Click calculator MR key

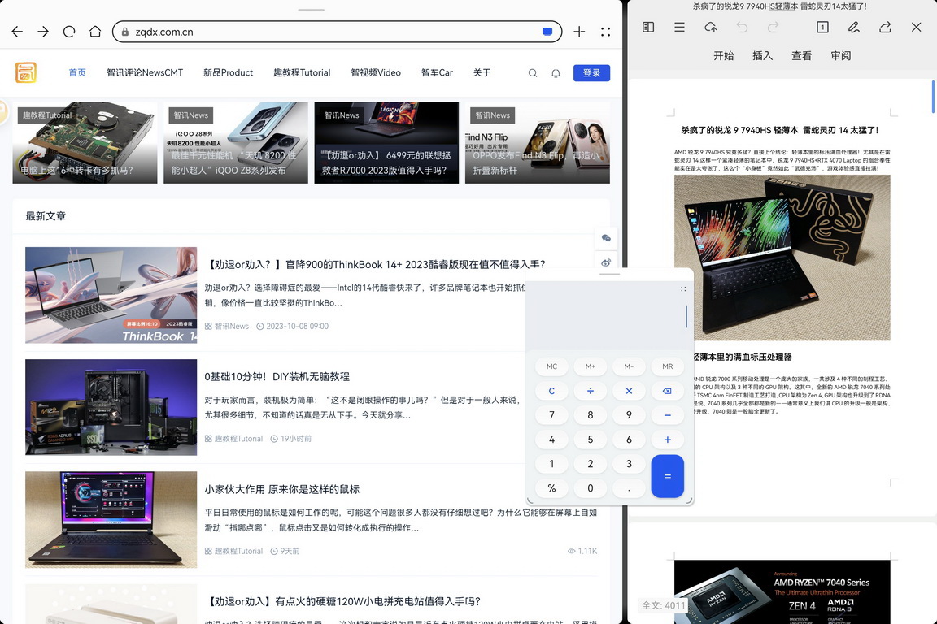click(x=668, y=366)
